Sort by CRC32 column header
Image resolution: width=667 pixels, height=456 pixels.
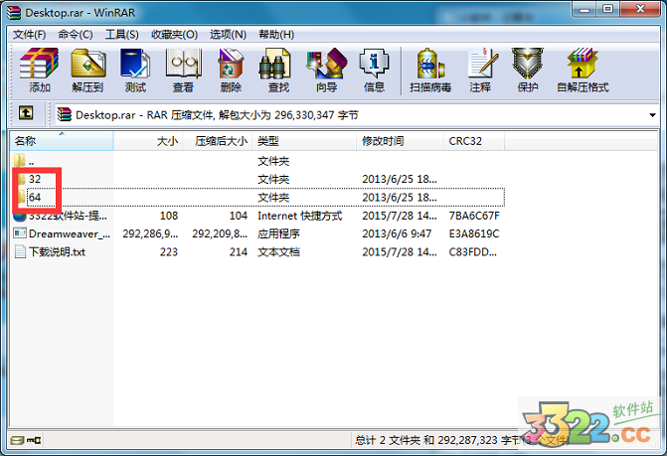pyautogui.click(x=474, y=141)
